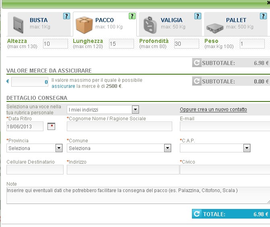Screen dimensions: 270x227
Task: Switch to the PALLET shipment tab
Action: [236, 24]
